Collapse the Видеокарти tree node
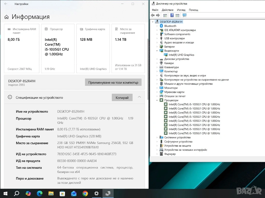This screenshot has height=198, width=265. click(x=157, y=51)
